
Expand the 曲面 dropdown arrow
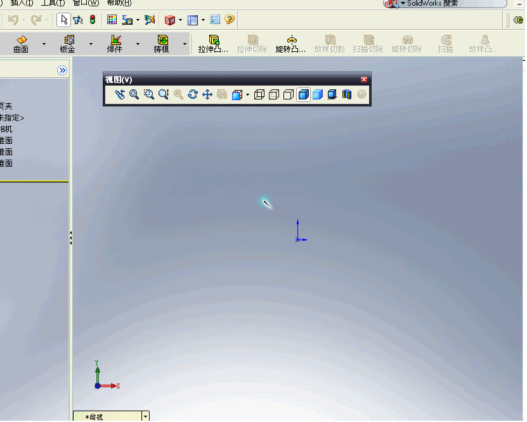[x=44, y=44]
